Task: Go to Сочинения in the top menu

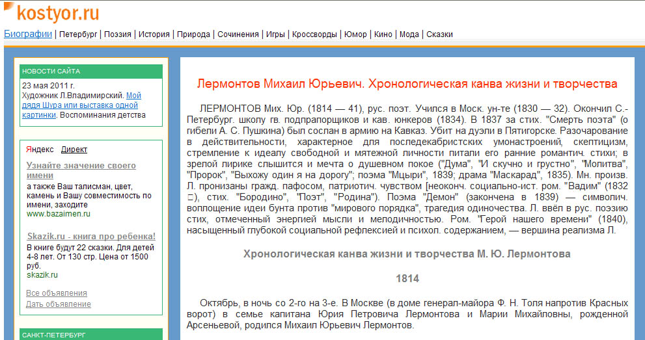Action: point(238,34)
